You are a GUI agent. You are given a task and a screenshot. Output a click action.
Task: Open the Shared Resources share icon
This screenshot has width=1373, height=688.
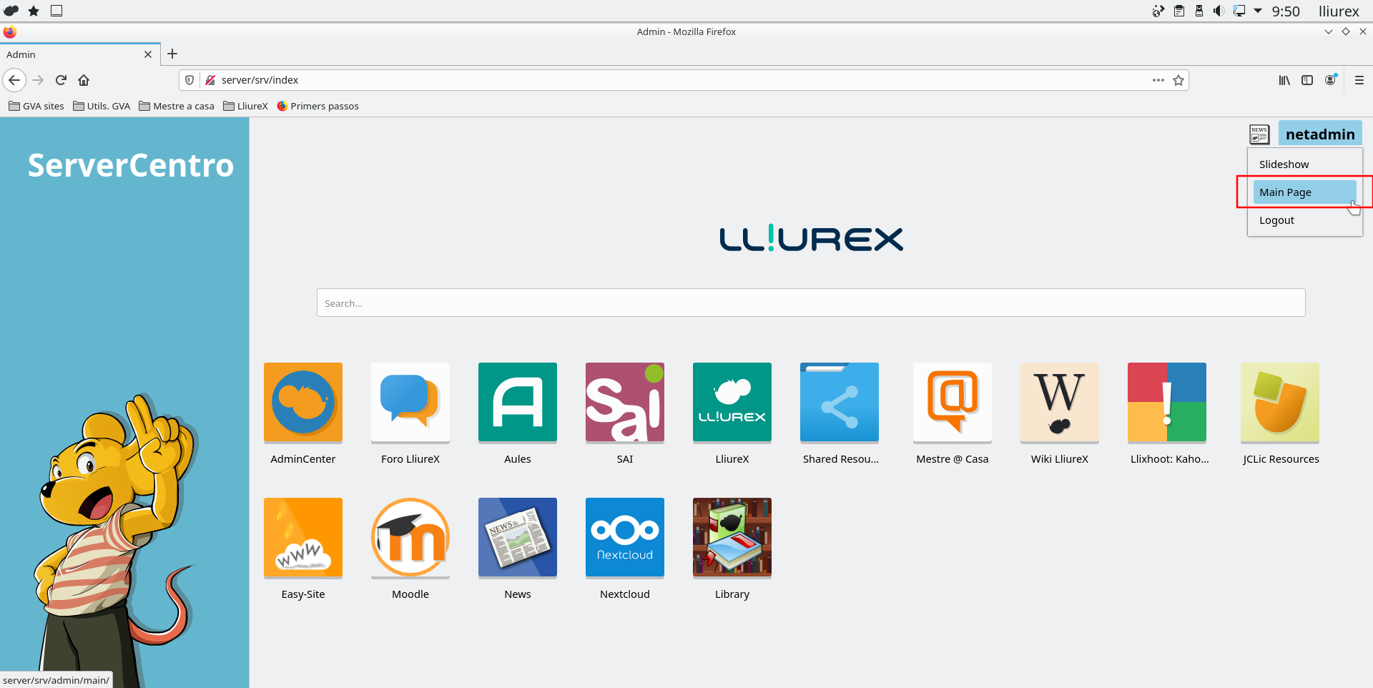point(839,402)
